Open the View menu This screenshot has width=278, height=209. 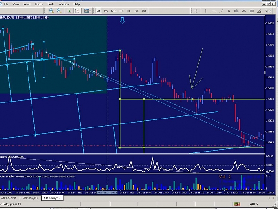point(16,4)
